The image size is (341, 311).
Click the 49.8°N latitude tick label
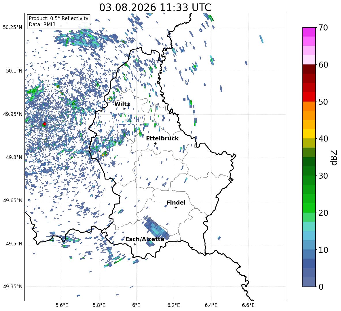click(14, 157)
